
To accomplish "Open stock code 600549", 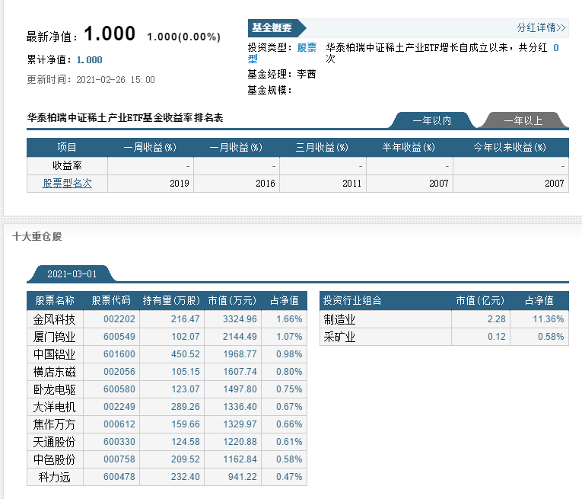I will (x=119, y=336).
